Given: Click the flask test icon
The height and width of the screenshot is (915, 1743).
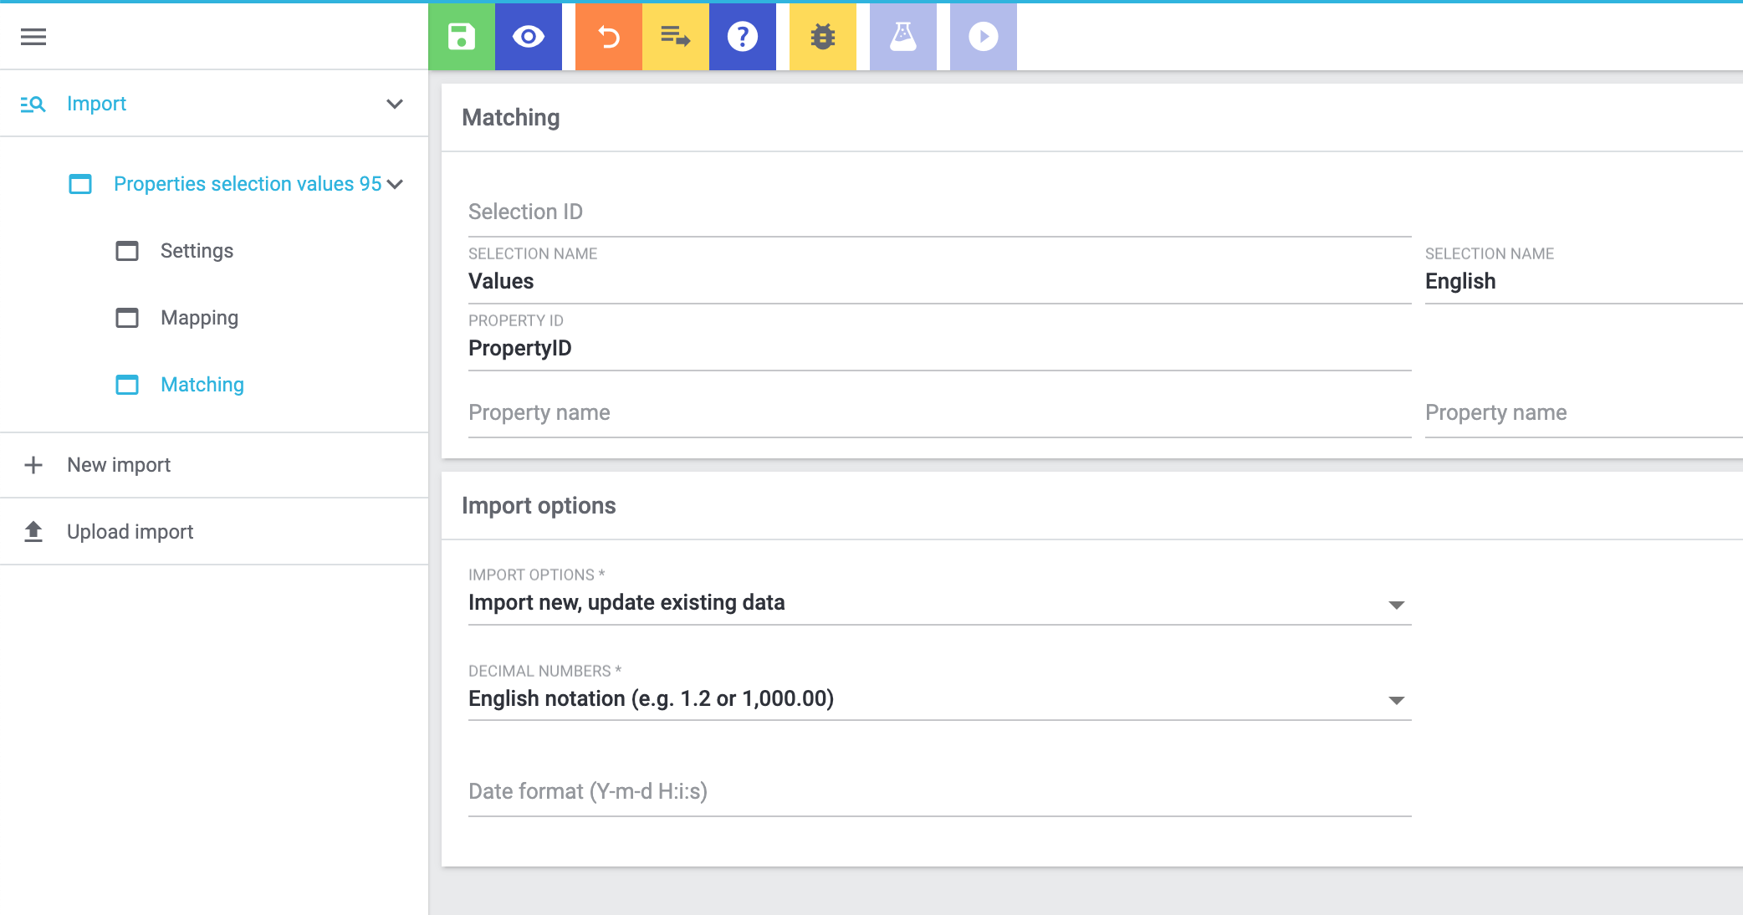Looking at the screenshot, I should click(902, 37).
